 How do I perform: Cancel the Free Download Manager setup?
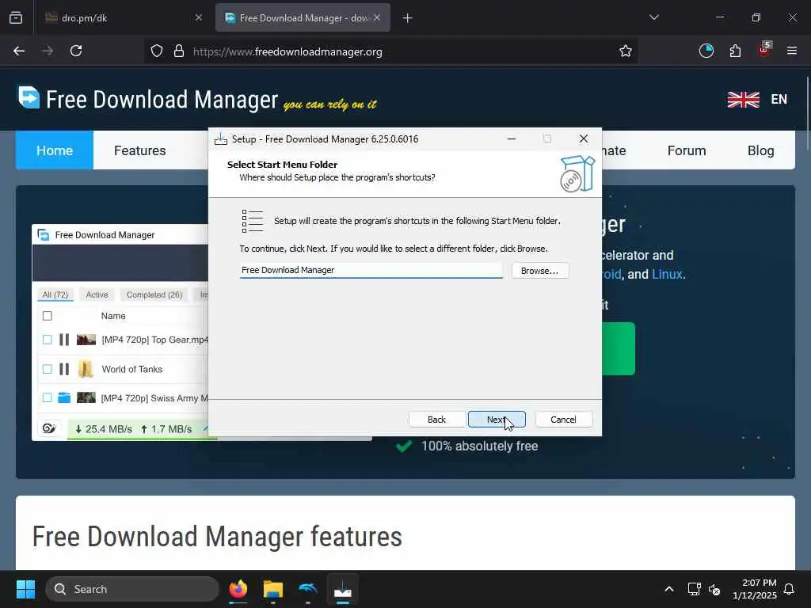tap(563, 420)
